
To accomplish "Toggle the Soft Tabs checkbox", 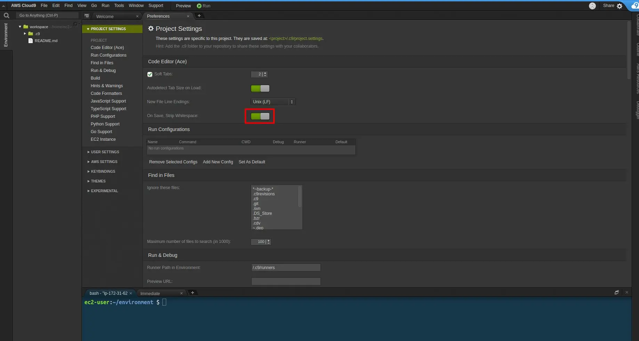I will [150, 74].
